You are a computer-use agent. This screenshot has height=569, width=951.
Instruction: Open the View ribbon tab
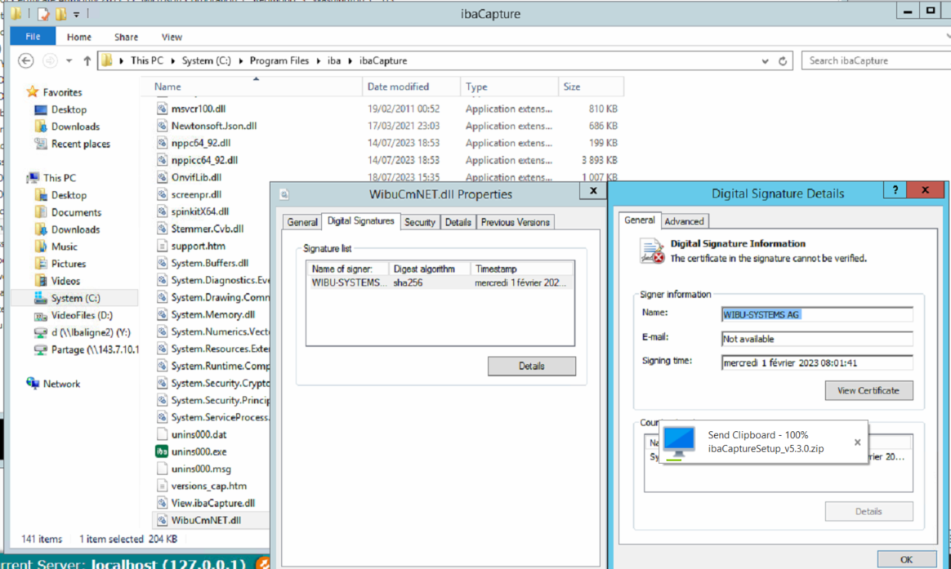(x=172, y=37)
